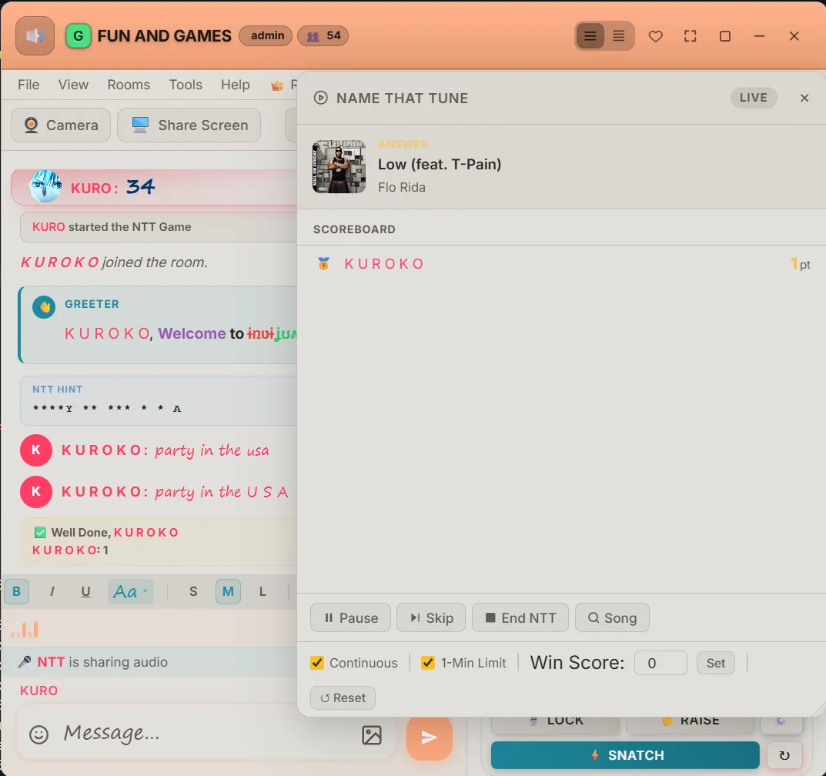Switch to the compact-lines layout view
This screenshot has width=826, height=776.
click(618, 36)
